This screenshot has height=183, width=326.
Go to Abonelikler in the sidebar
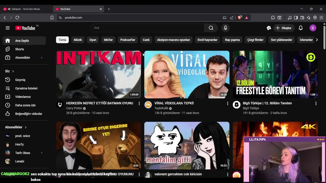click(24, 58)
